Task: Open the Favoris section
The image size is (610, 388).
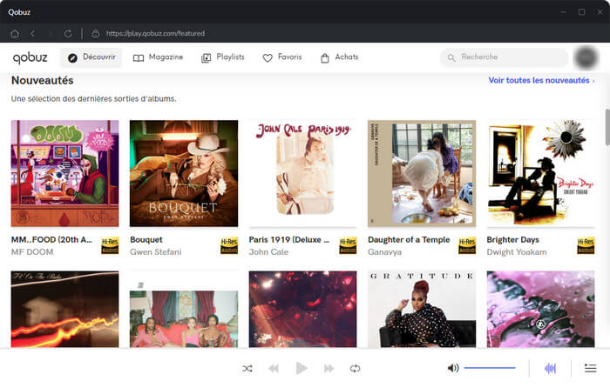Action: click(282, 57)
